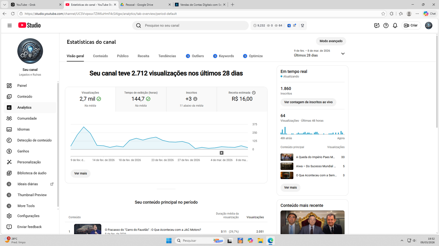The image size is (439, 246).
Task: Click the Pesquise no seu canal search field
Action: pos(192,25)
